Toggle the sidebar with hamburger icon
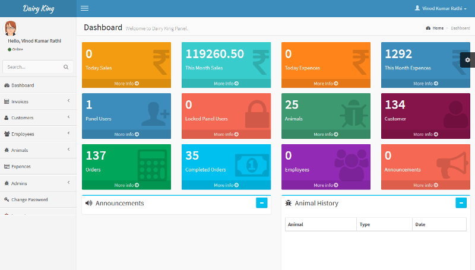Viewport: 475px width, 270px height. (x=84, y=8)
